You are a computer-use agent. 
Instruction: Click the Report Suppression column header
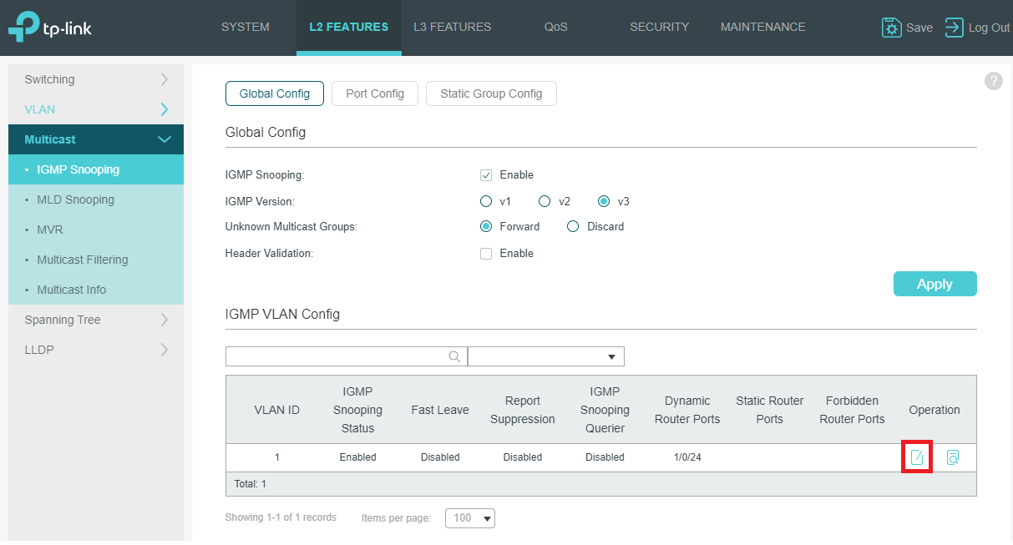(523, 410)
